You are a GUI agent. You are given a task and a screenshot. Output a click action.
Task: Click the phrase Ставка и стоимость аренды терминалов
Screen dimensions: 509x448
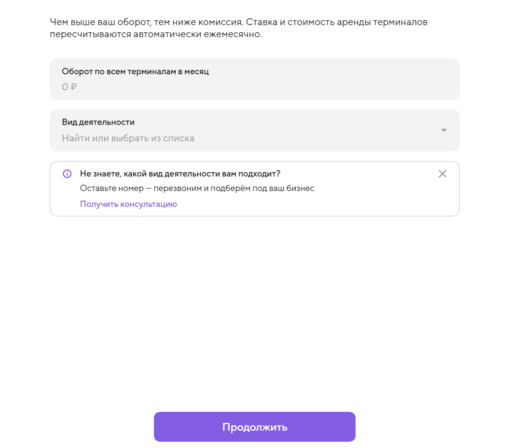337,22
